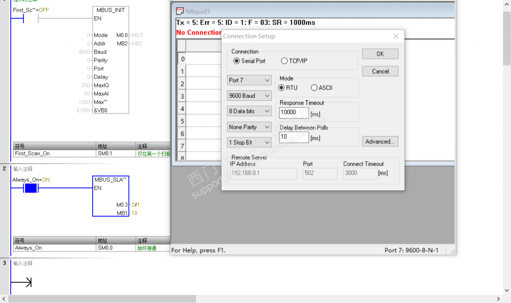Select the First_Sc contact in network 1
Image resolution: width=511 pixels, height=303 pixels.
[x=31, y=18]
